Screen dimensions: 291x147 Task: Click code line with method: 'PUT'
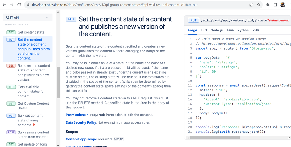click(214, 90)
